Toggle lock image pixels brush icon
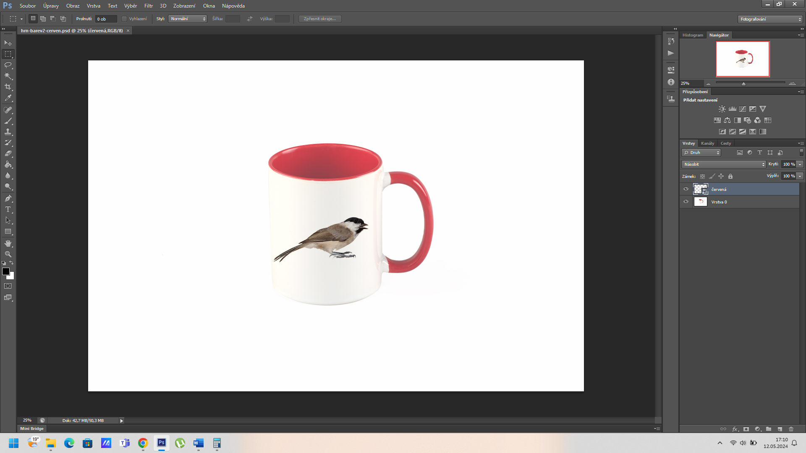The image size is (806, 453). (x=712, y=177)
